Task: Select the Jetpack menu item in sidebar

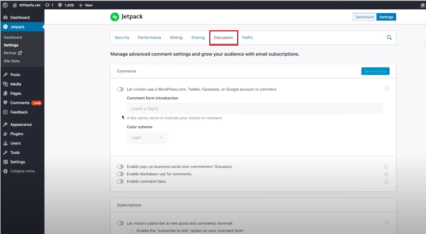Action: (x=22, y=26)
